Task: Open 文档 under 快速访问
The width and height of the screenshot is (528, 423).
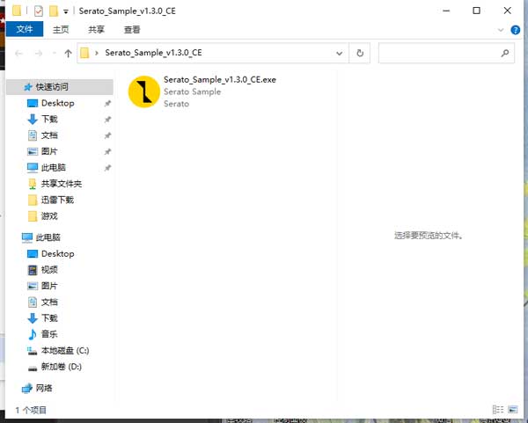Action: click(49, 135)
